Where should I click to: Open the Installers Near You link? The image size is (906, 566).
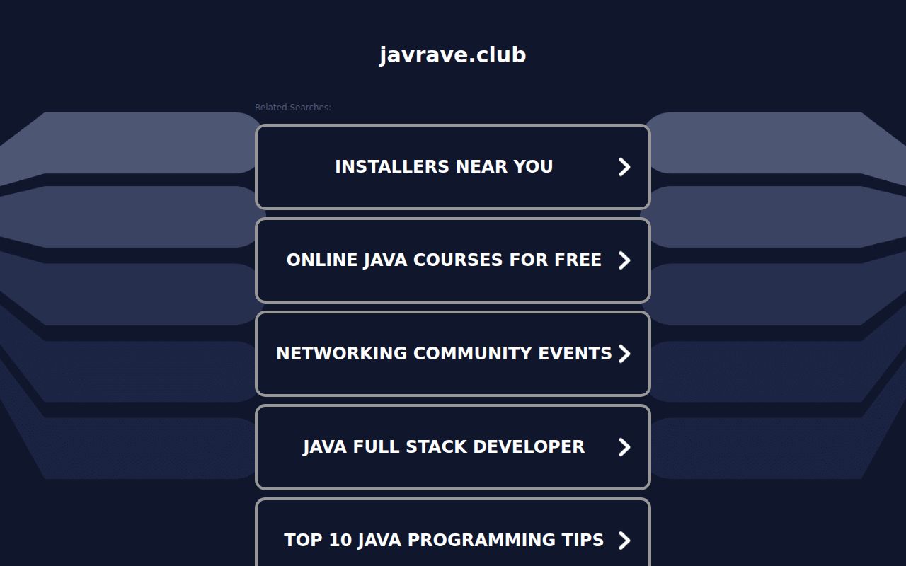click(x=444, y=167)
